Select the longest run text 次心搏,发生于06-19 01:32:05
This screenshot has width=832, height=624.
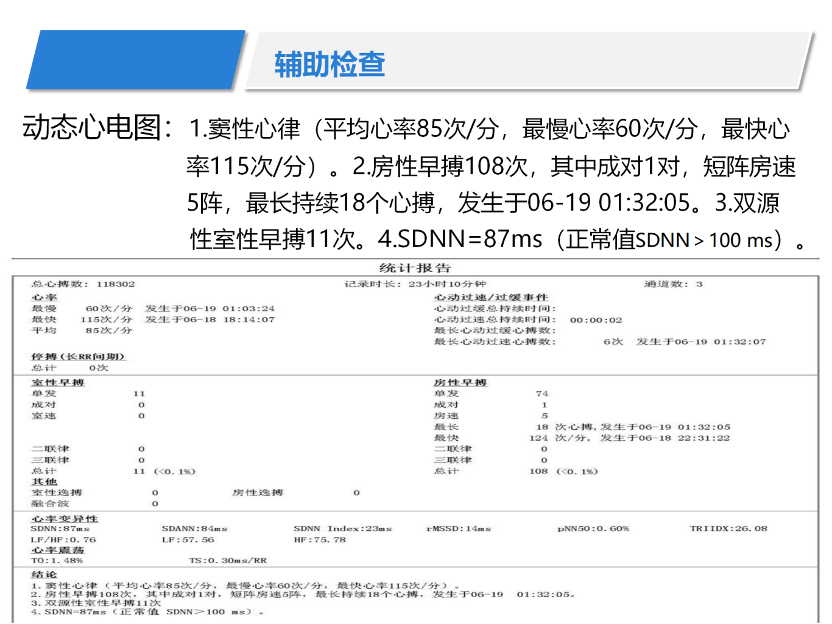point(643,427)
